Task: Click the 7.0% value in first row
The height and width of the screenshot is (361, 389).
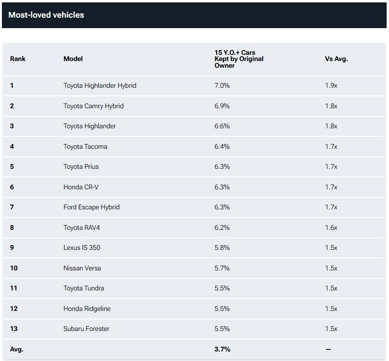Action: 222,85
